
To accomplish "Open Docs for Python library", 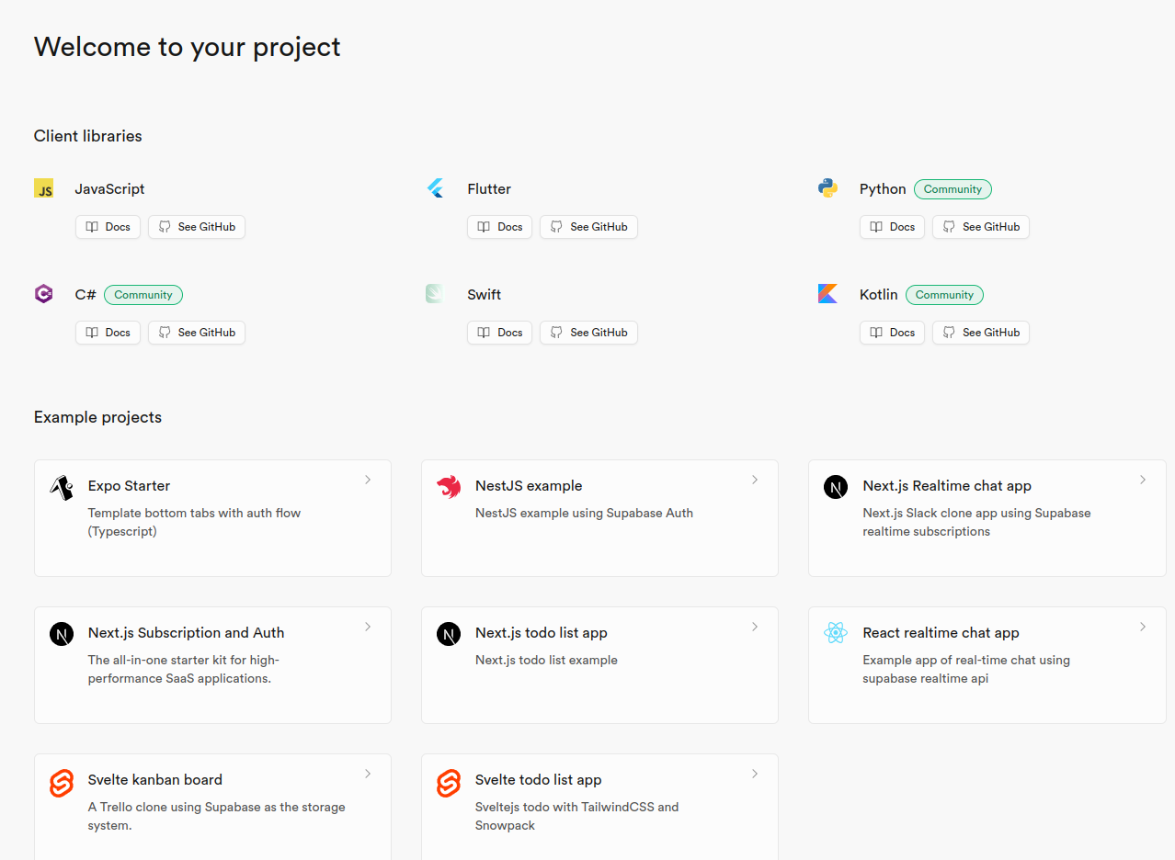I will pos(892,227).
